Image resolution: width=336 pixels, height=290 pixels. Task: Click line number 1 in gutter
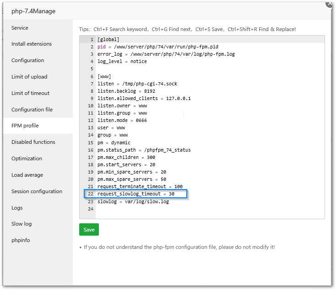point(92,40)
